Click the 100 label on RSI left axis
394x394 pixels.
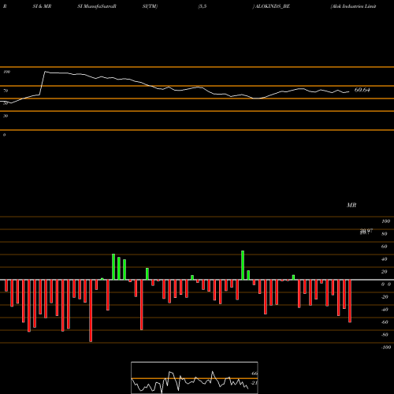[x=6, y=72]
